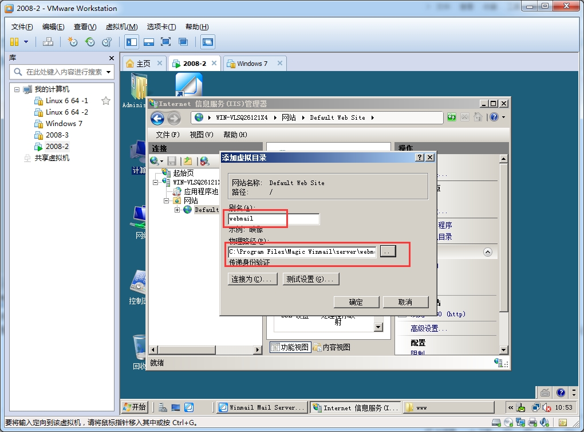Click the guest system tray volume icon

[x=546, y=408]
